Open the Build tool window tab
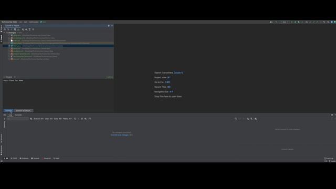The height and width of the screenshot is (189, 336). coord(56,159)
